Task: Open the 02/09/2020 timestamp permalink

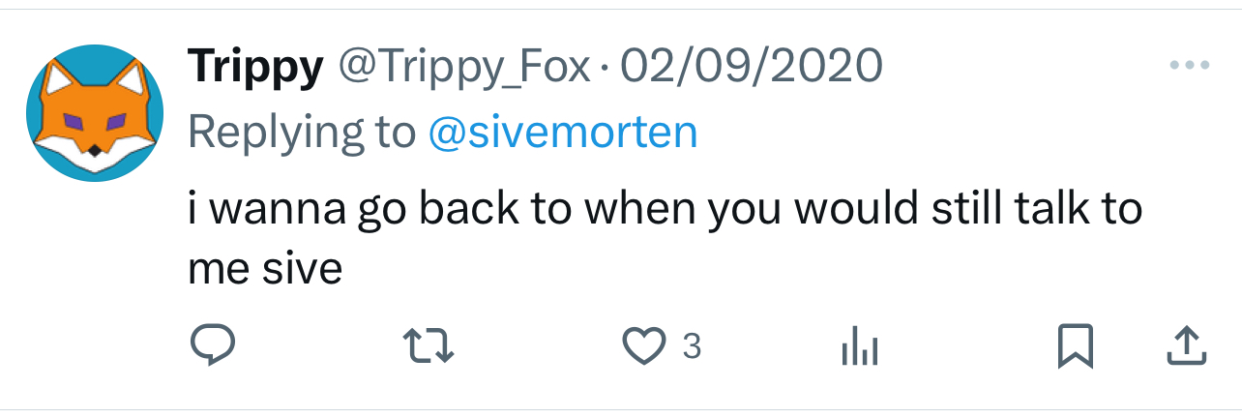Action: pos(751,67)
